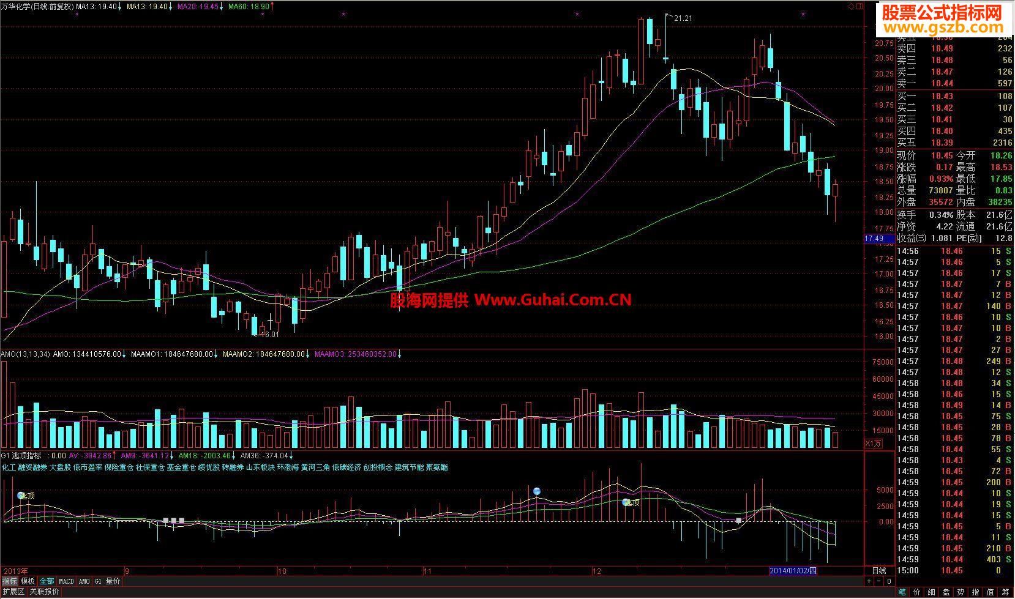Viewport: 1015px width, 599px height.
Task: Click the diamond icon at chart top-right
Action: [850, 7]
